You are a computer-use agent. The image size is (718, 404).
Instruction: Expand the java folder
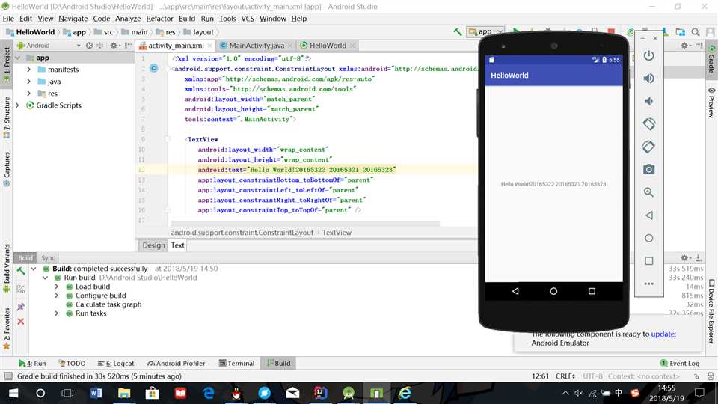29,81
